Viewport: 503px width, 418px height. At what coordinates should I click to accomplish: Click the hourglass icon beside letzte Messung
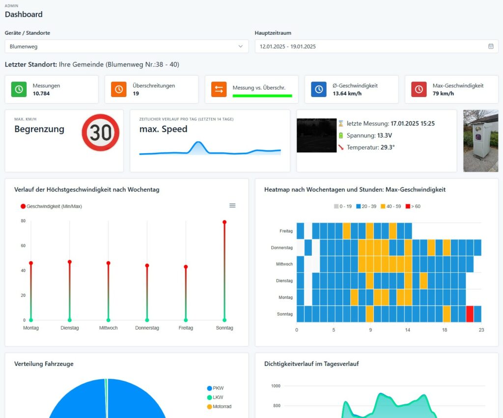(x=341, y=123)
